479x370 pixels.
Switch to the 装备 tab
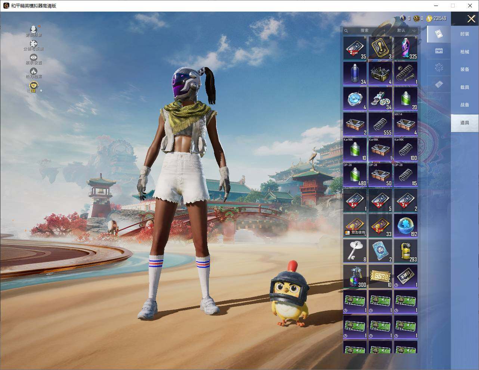click(x=465, y=69)
